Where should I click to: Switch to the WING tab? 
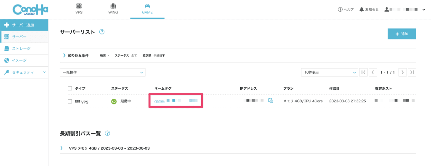tap(113, 9)
